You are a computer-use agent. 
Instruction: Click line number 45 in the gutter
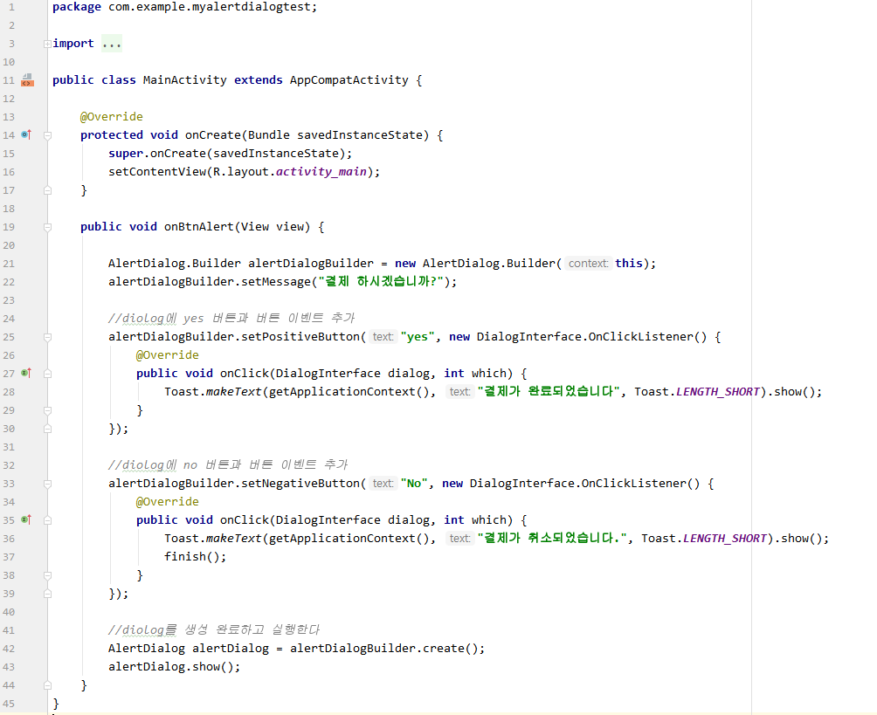(x=9, y=704)
